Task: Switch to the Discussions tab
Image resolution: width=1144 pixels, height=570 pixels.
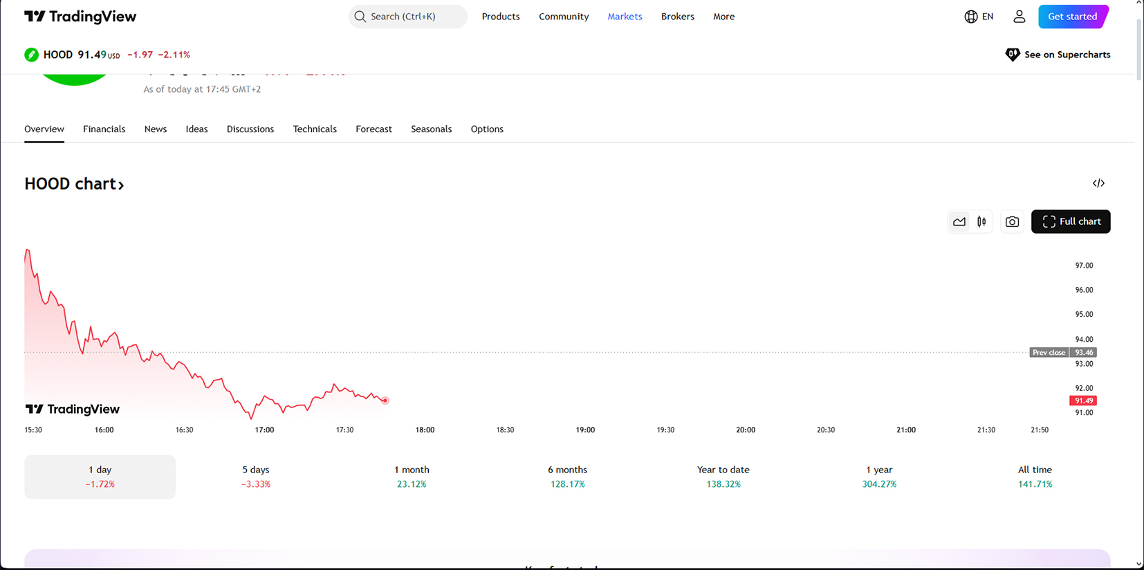Action: [x=250, y=129]
